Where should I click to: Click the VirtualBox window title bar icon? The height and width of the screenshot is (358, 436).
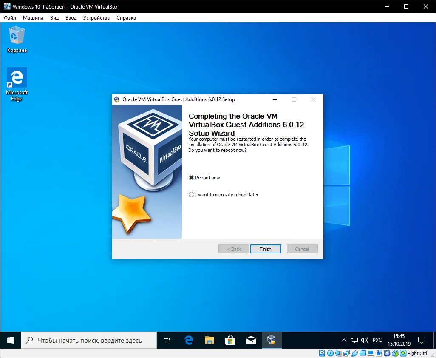(x=7, y=6)
